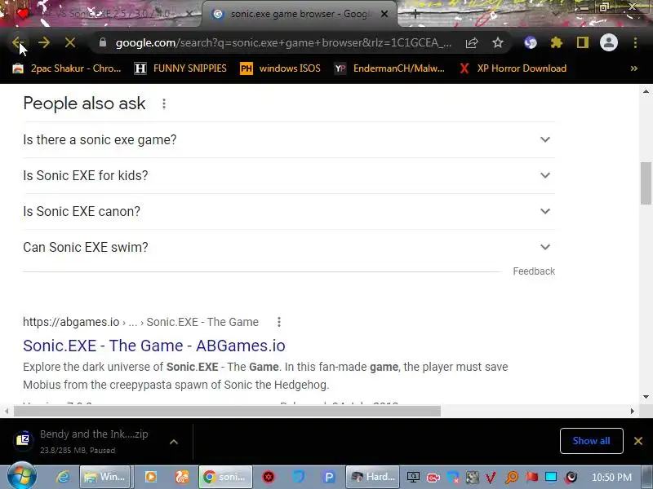
Task: Activate the sonic.exe game browser Google tab
Action: [300, 14]
